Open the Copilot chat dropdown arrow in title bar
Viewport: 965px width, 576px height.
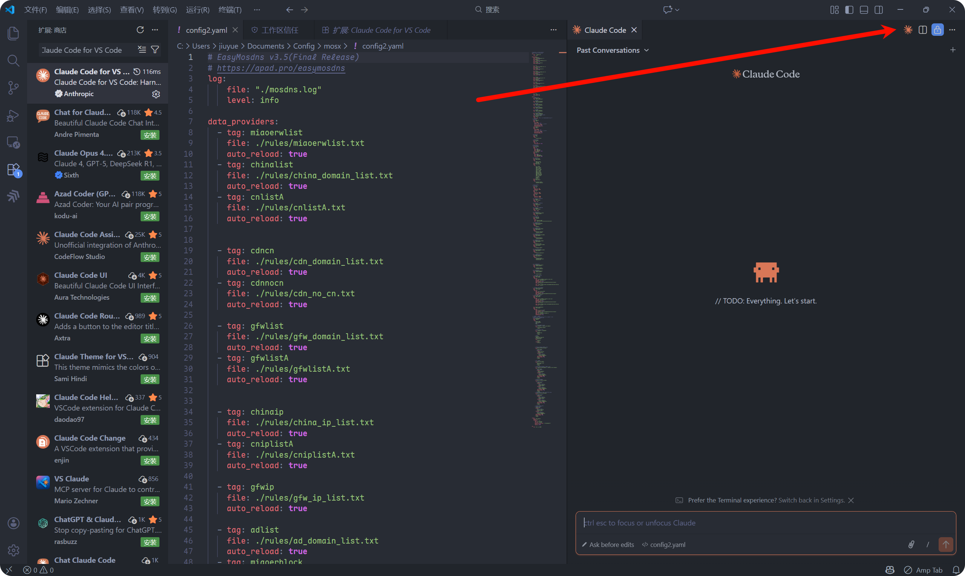coord(677,10)
